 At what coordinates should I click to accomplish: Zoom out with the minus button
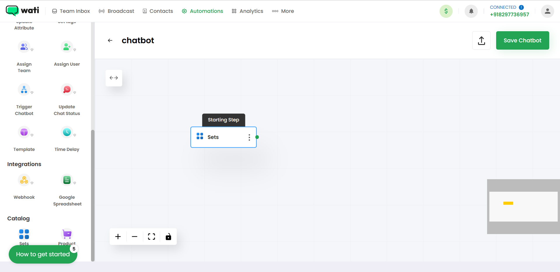click(134, 237)
